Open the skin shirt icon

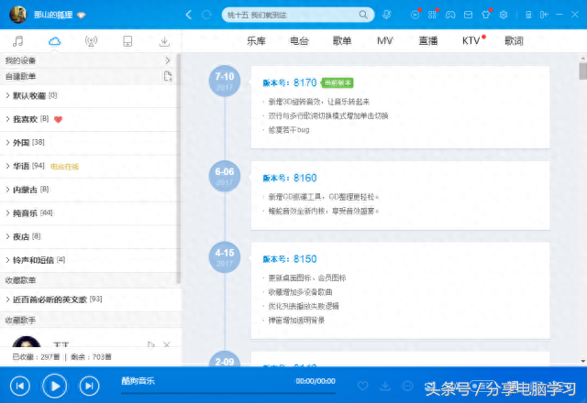click(486, 15)
